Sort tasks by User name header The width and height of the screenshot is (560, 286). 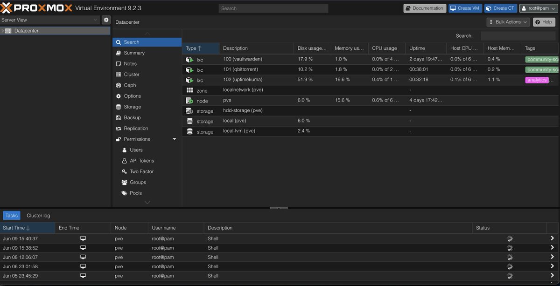point(176,228)
